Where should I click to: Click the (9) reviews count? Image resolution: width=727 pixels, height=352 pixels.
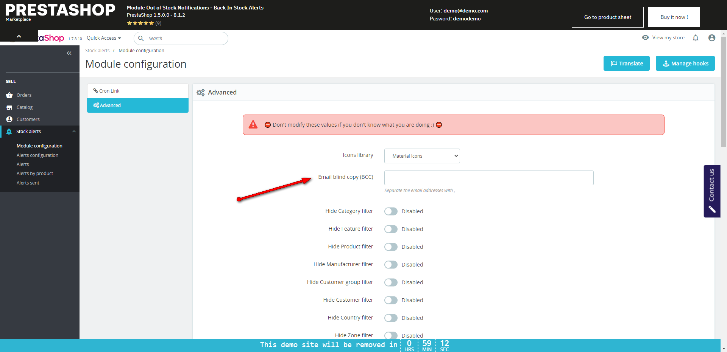pos(158,23)
